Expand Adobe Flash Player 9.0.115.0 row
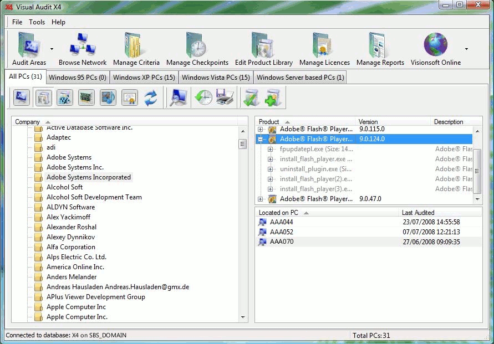Image resolution: width=494 pixels, height=344 pixels. click(260, 129)
